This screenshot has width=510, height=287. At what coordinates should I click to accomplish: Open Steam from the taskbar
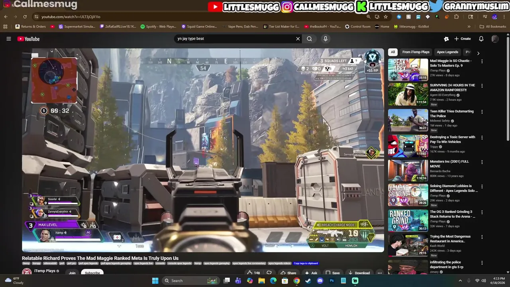[308, 281]
